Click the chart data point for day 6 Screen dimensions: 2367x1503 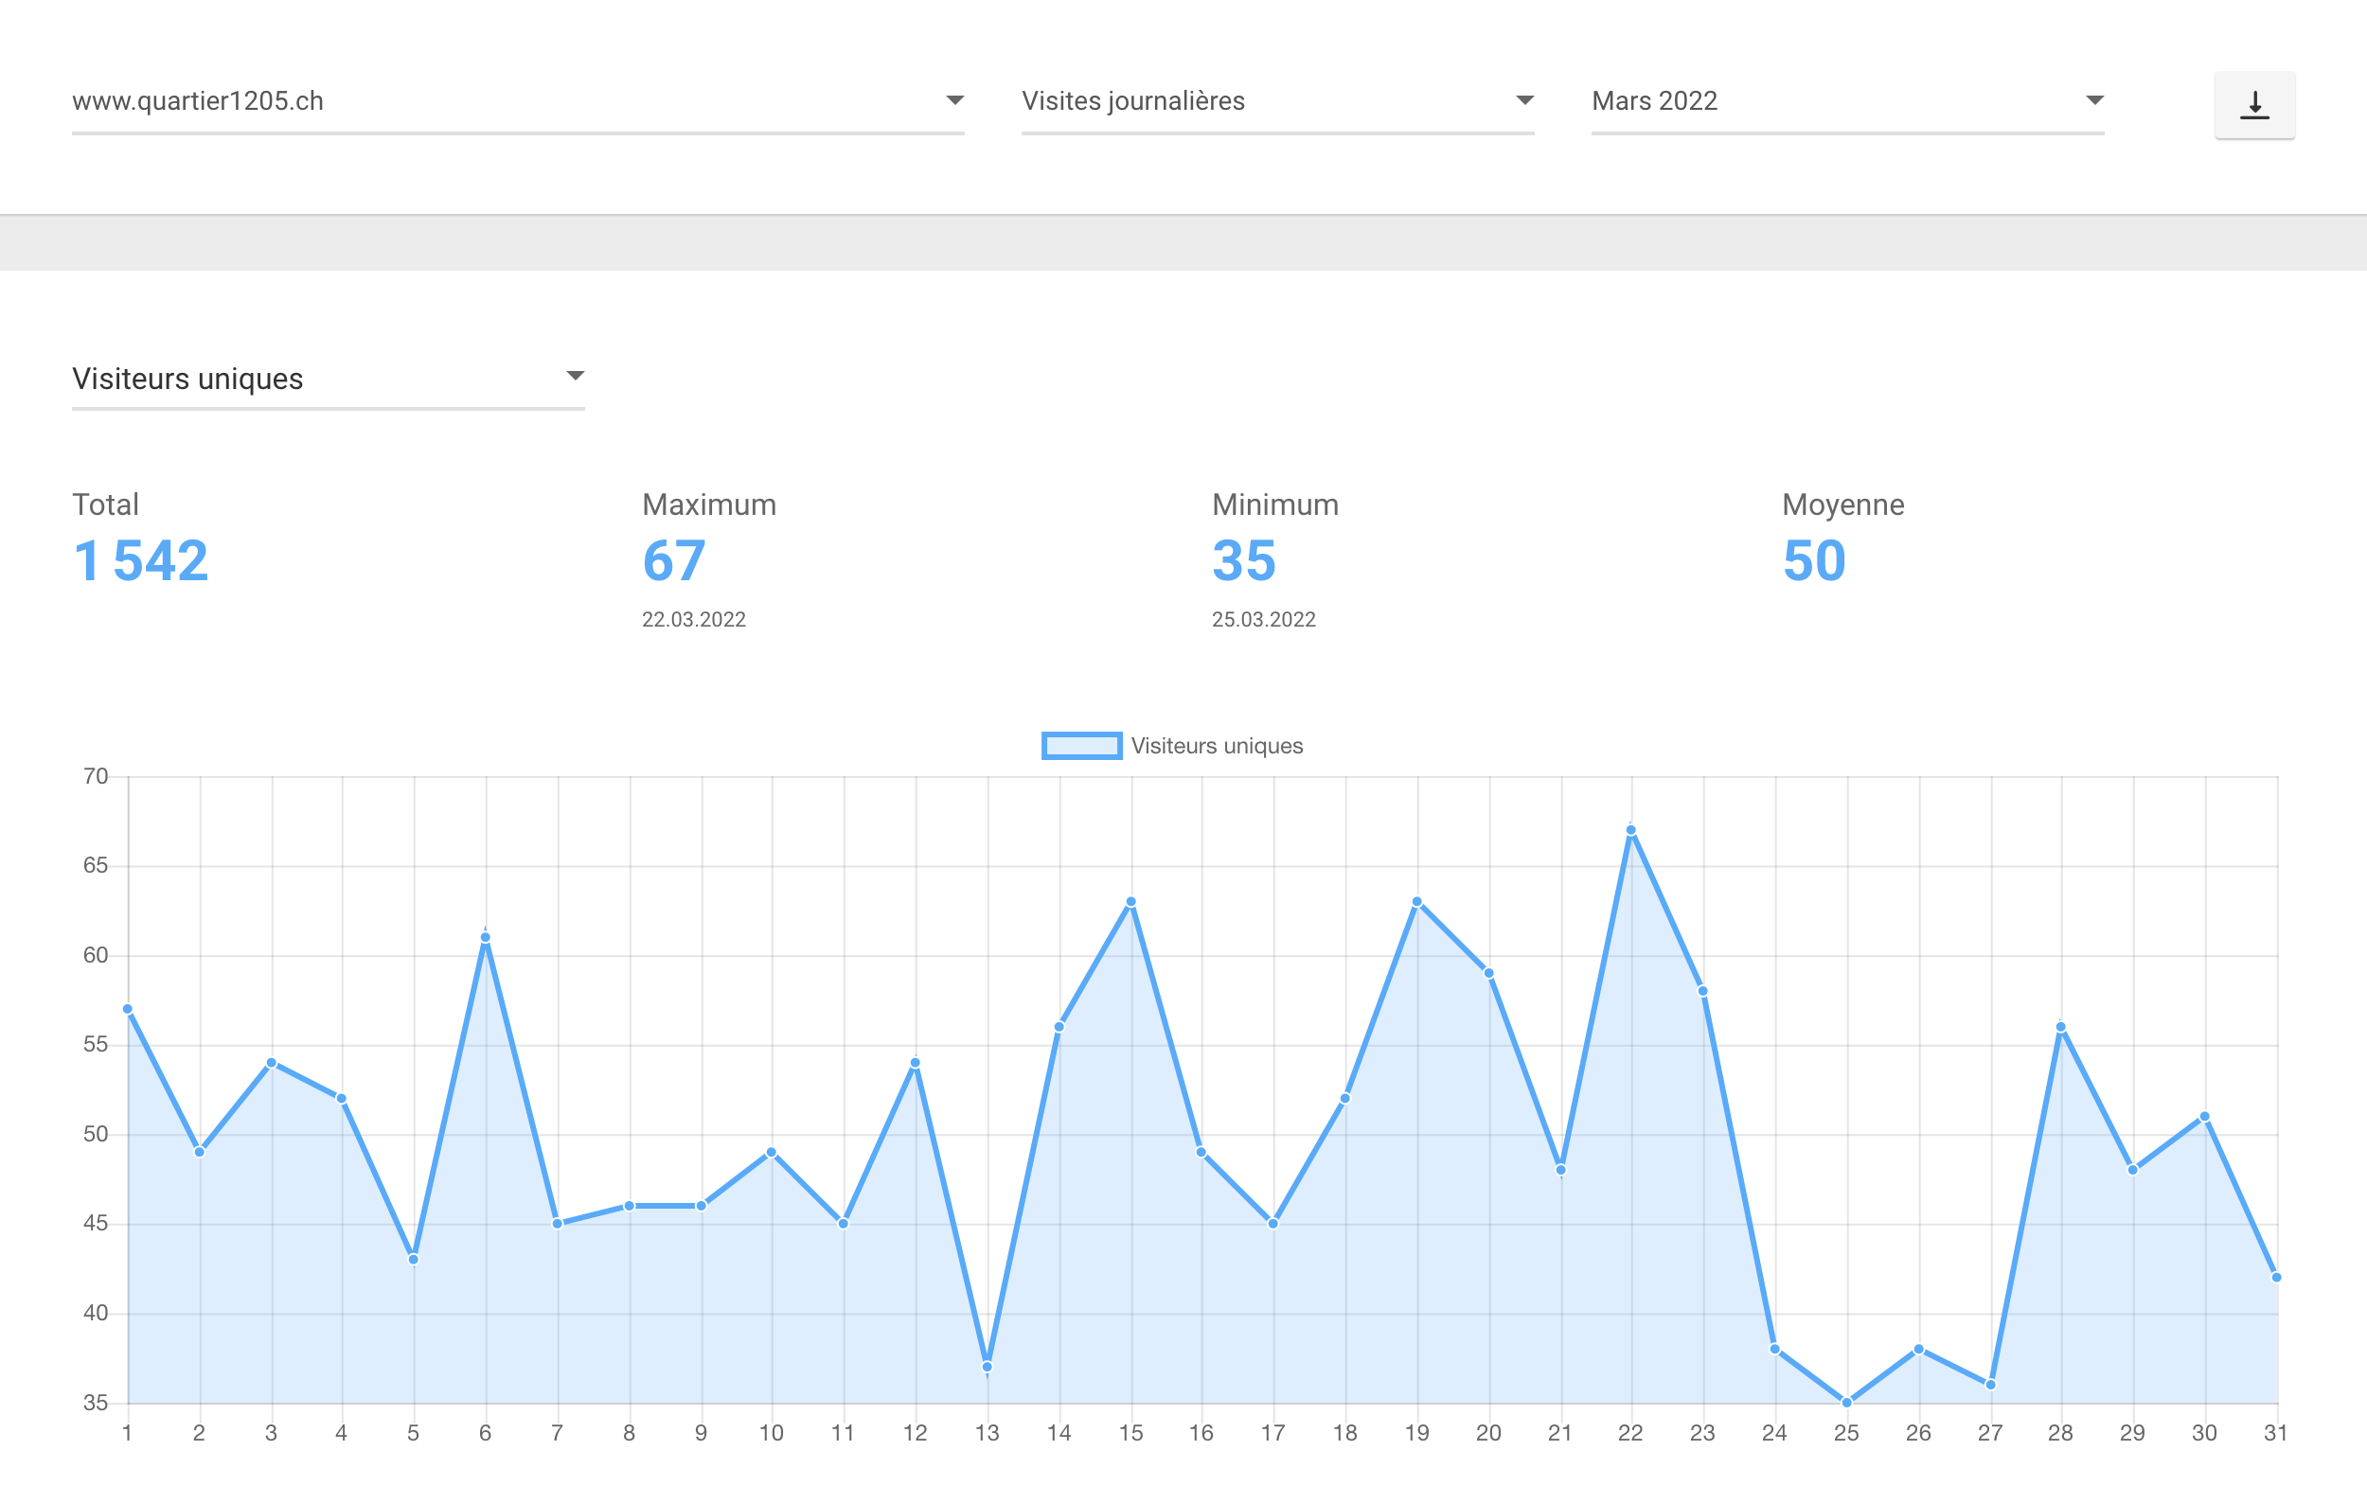[x=486, y=938]
